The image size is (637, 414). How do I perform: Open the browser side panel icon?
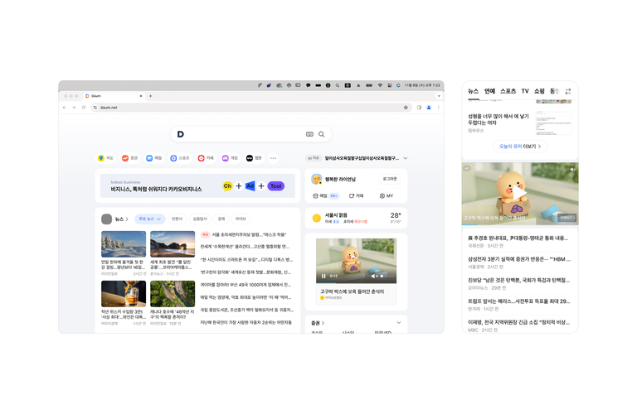[x=419, y=108]
